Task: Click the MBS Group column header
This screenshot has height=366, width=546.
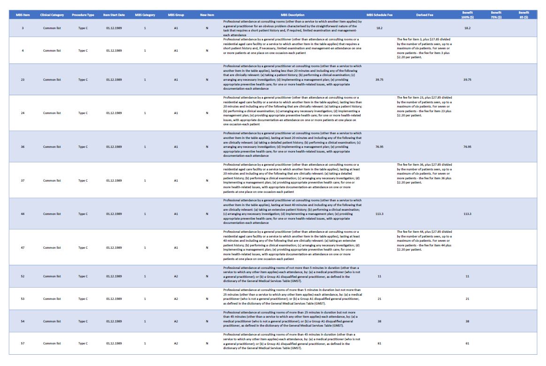Action: pyautogui.click(x=176, y=15)
